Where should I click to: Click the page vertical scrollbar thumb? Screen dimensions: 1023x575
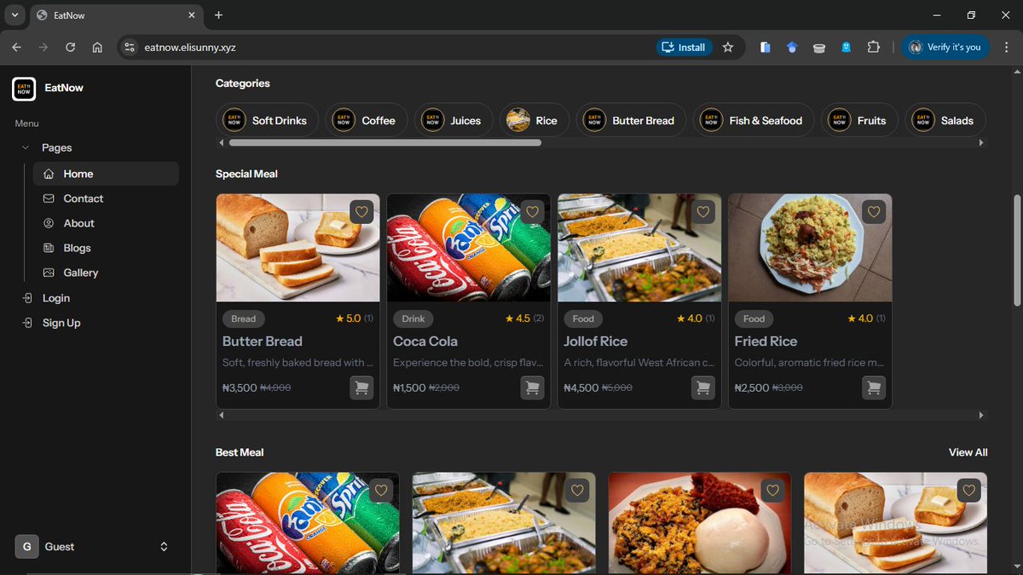1016,250
